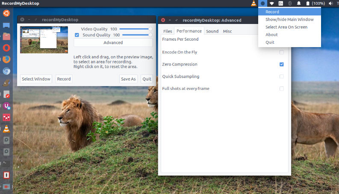Click Record button in main window

click(x=64, y=79)
